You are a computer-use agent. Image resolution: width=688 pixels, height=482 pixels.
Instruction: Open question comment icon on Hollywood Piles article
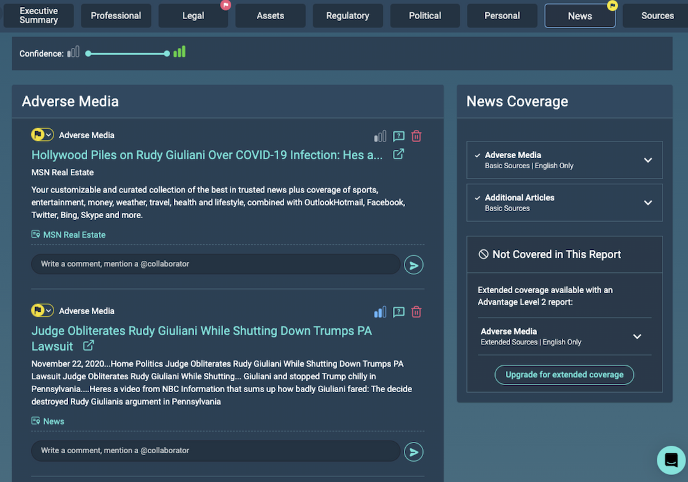coord(399,136)
